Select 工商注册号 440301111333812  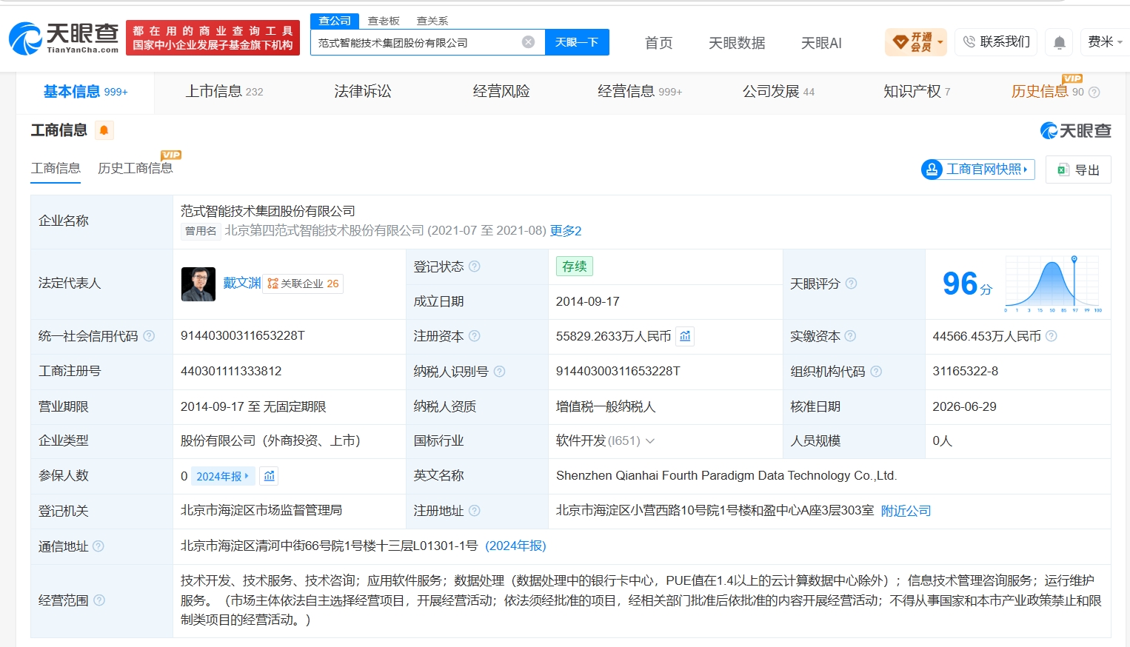(x=231, y=372)
